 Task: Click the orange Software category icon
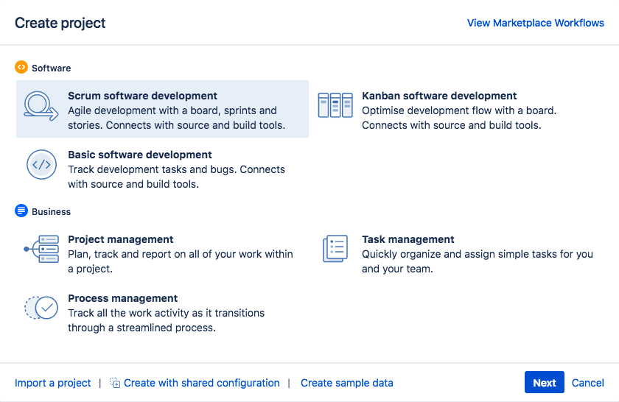tap(21, 67)
